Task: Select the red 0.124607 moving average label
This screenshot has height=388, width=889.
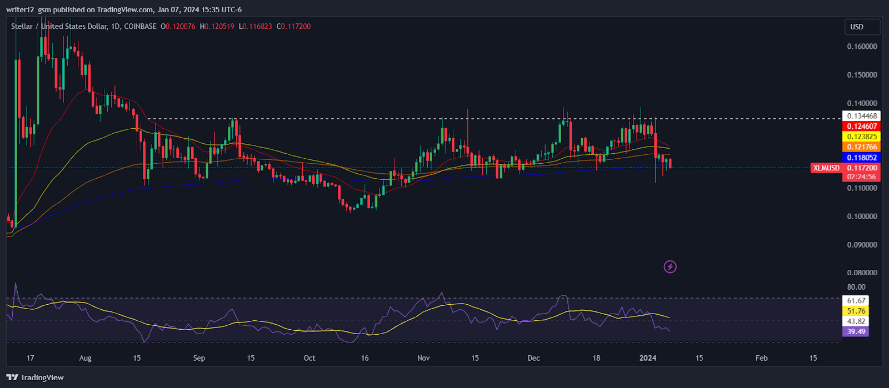Action: (862, 127)
